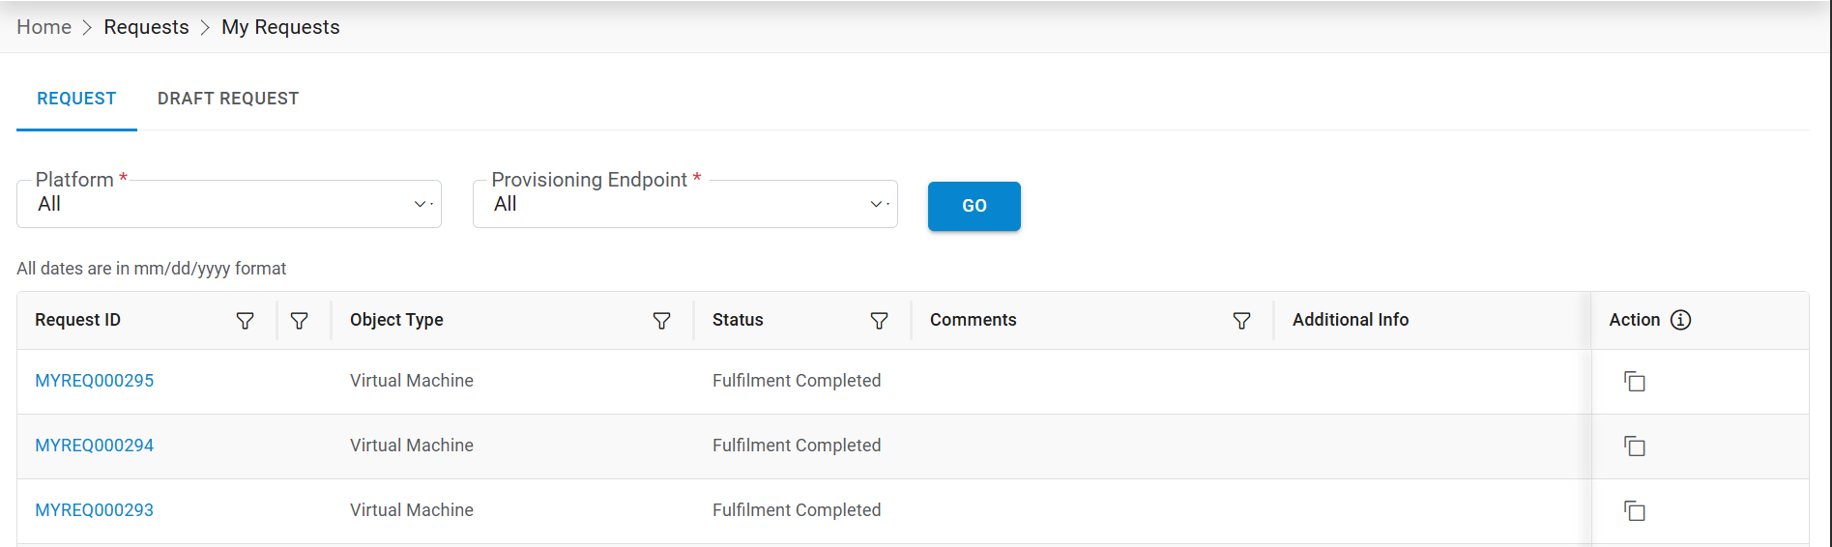Open the Status column filter
The width and height of the screenshot is (1832, 547).
coord(880,321)
